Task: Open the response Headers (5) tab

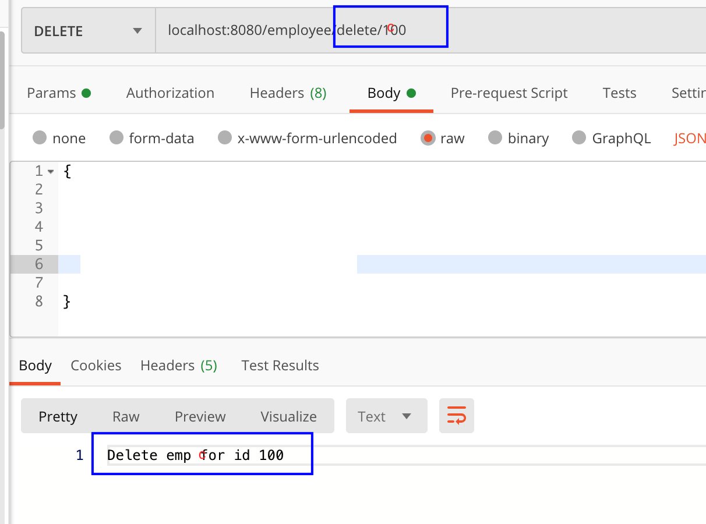Action: (179, 365)
